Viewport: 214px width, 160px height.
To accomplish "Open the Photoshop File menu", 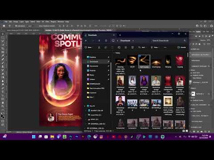I will point(6,22).
